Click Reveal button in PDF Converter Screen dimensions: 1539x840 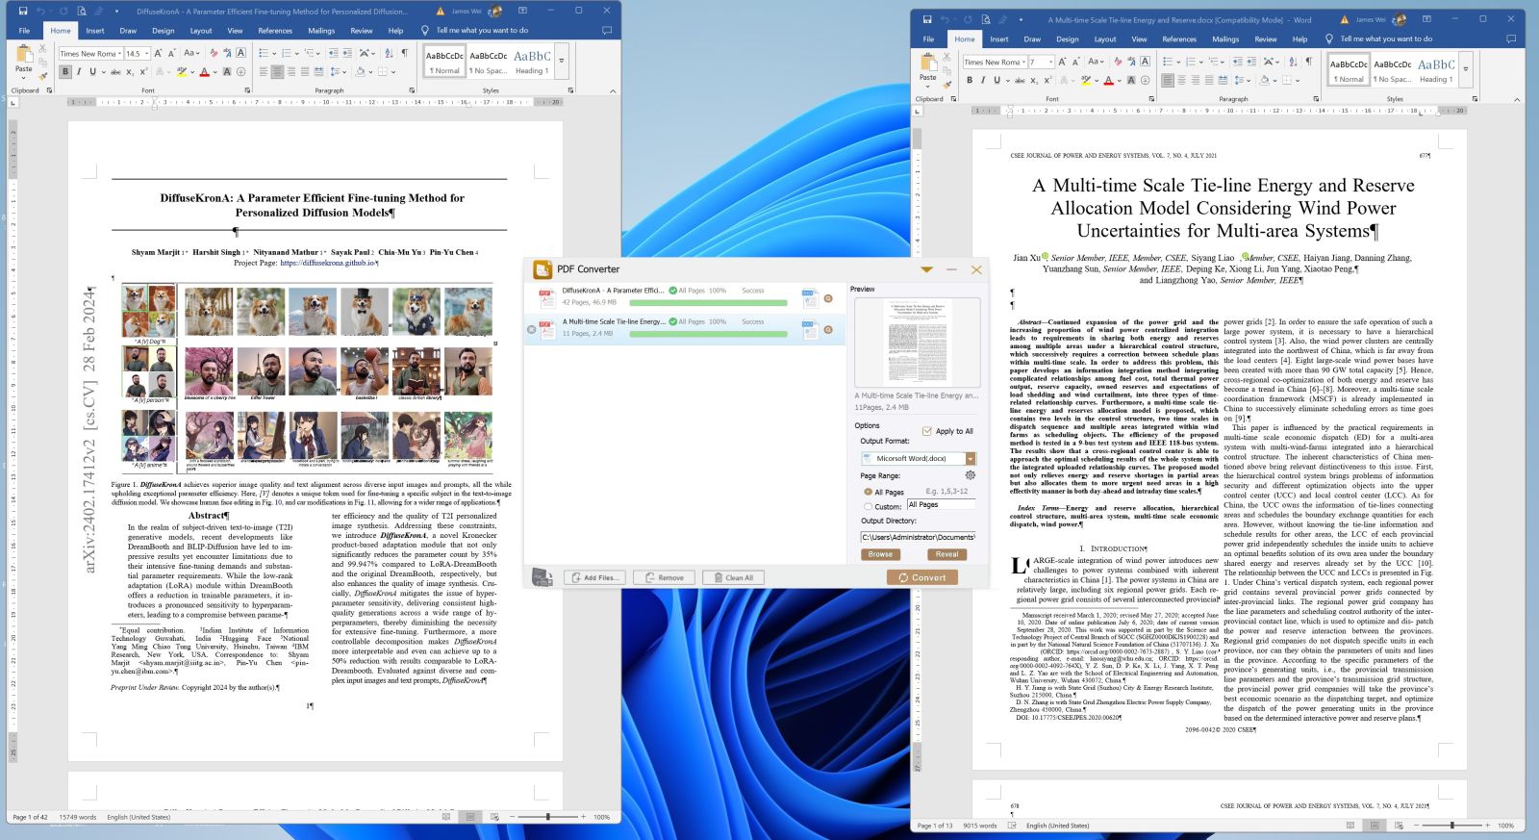pyautogui.click(x=946, y=554)
